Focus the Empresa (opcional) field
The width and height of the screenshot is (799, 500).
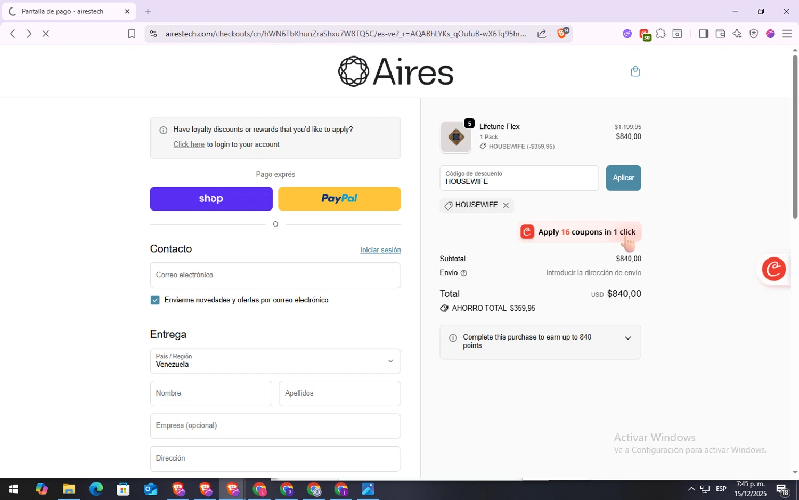point(275,426)
